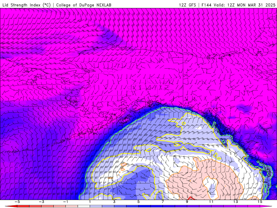The image size is (277, 208).
Task: Click the 1 tick label on color bar
Action: pyautogui.click(x=90, y=202)
